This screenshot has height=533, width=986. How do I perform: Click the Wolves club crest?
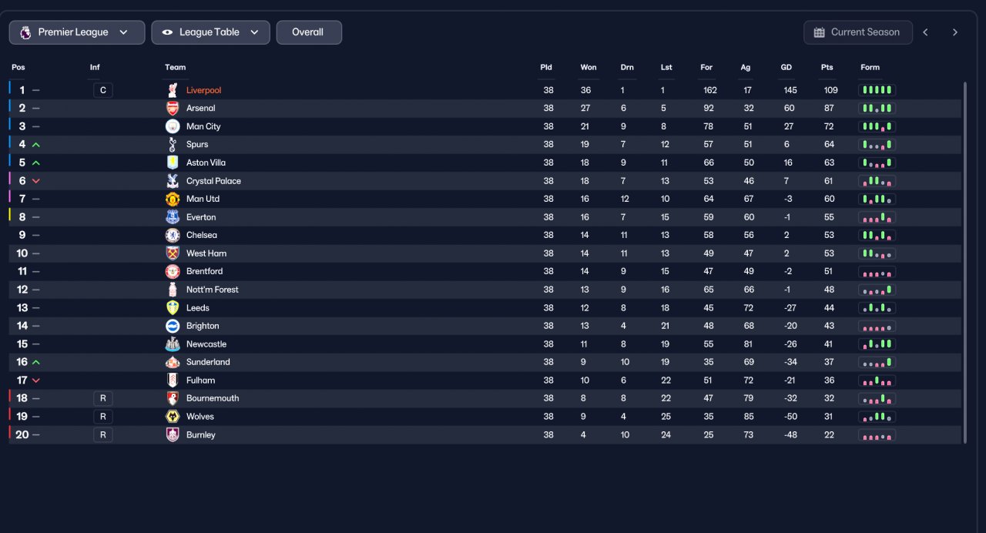[x=173, y=417]
